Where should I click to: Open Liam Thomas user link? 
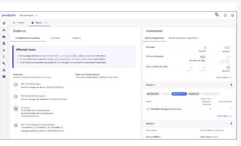(x=48, y=56)
